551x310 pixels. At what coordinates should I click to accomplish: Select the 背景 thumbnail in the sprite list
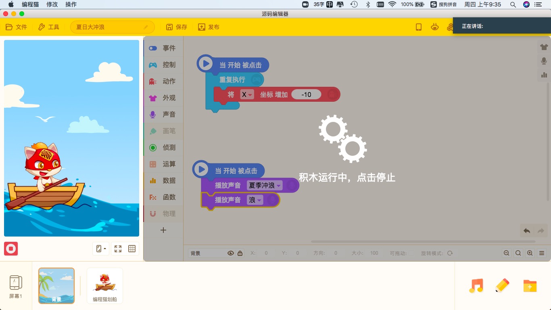(56, 286)
